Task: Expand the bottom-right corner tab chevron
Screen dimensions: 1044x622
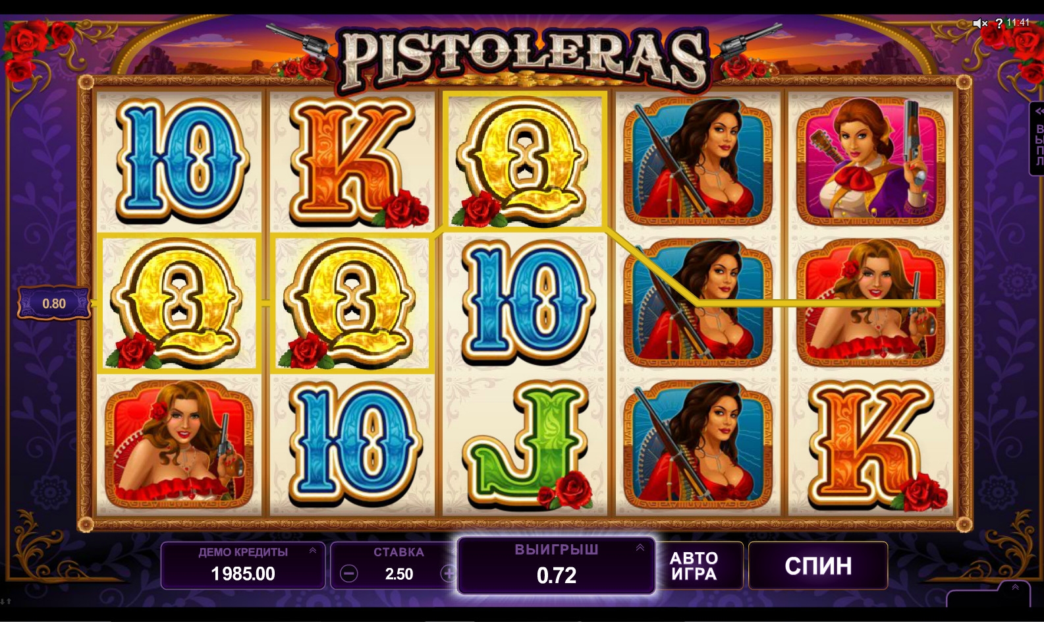Action: click(1015, 588)
